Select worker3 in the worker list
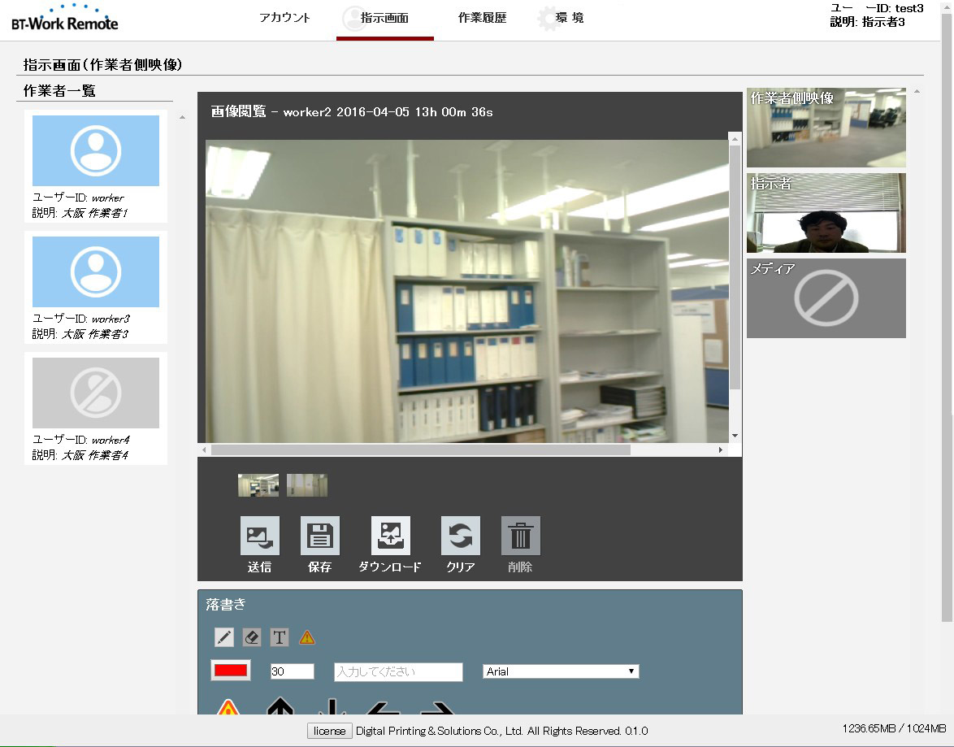954x747 pixels. click(96, 272)
